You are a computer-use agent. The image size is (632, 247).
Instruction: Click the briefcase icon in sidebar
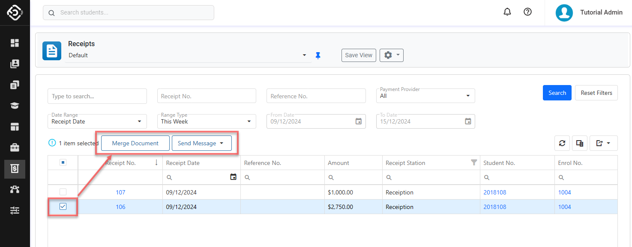click(15, 148)
